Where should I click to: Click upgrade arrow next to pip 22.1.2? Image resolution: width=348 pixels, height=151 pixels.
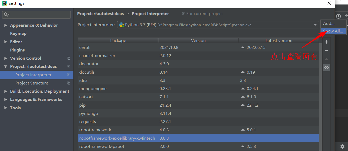click(243, 105)
